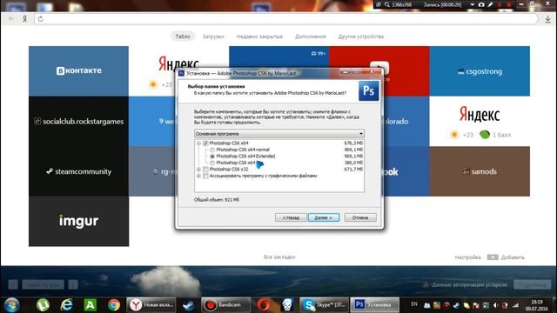
Task: Click the Yandex Я button next to back arrow
Action: 24,19
